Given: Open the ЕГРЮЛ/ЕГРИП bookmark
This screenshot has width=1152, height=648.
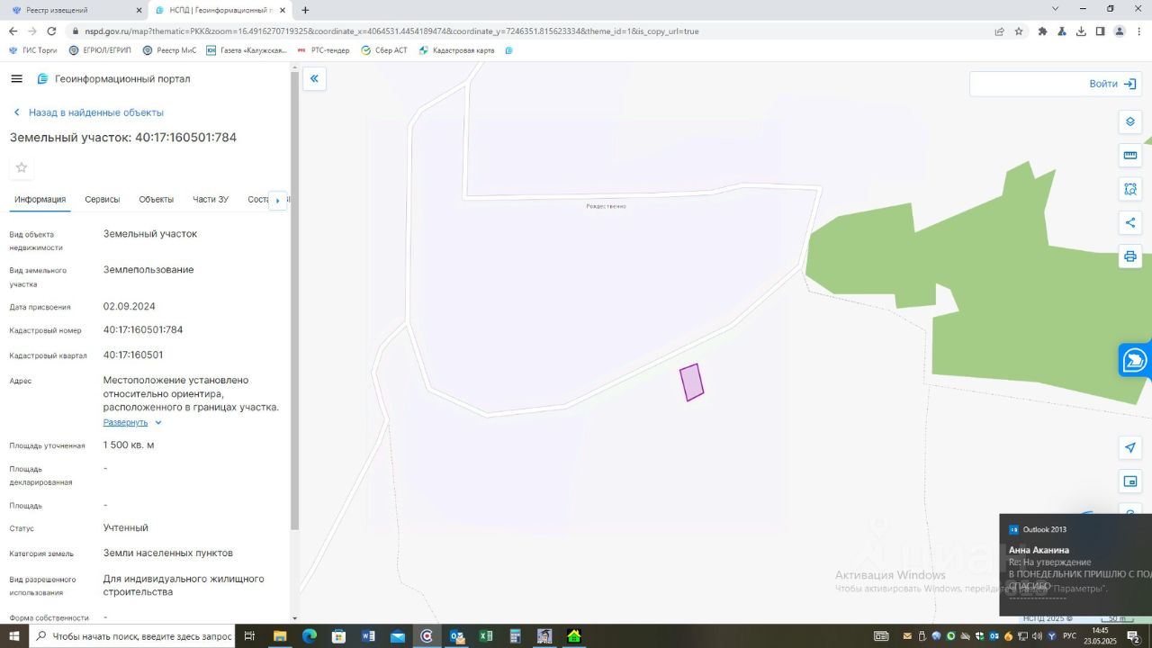Looking at the screenshot, I should point(100,50).
